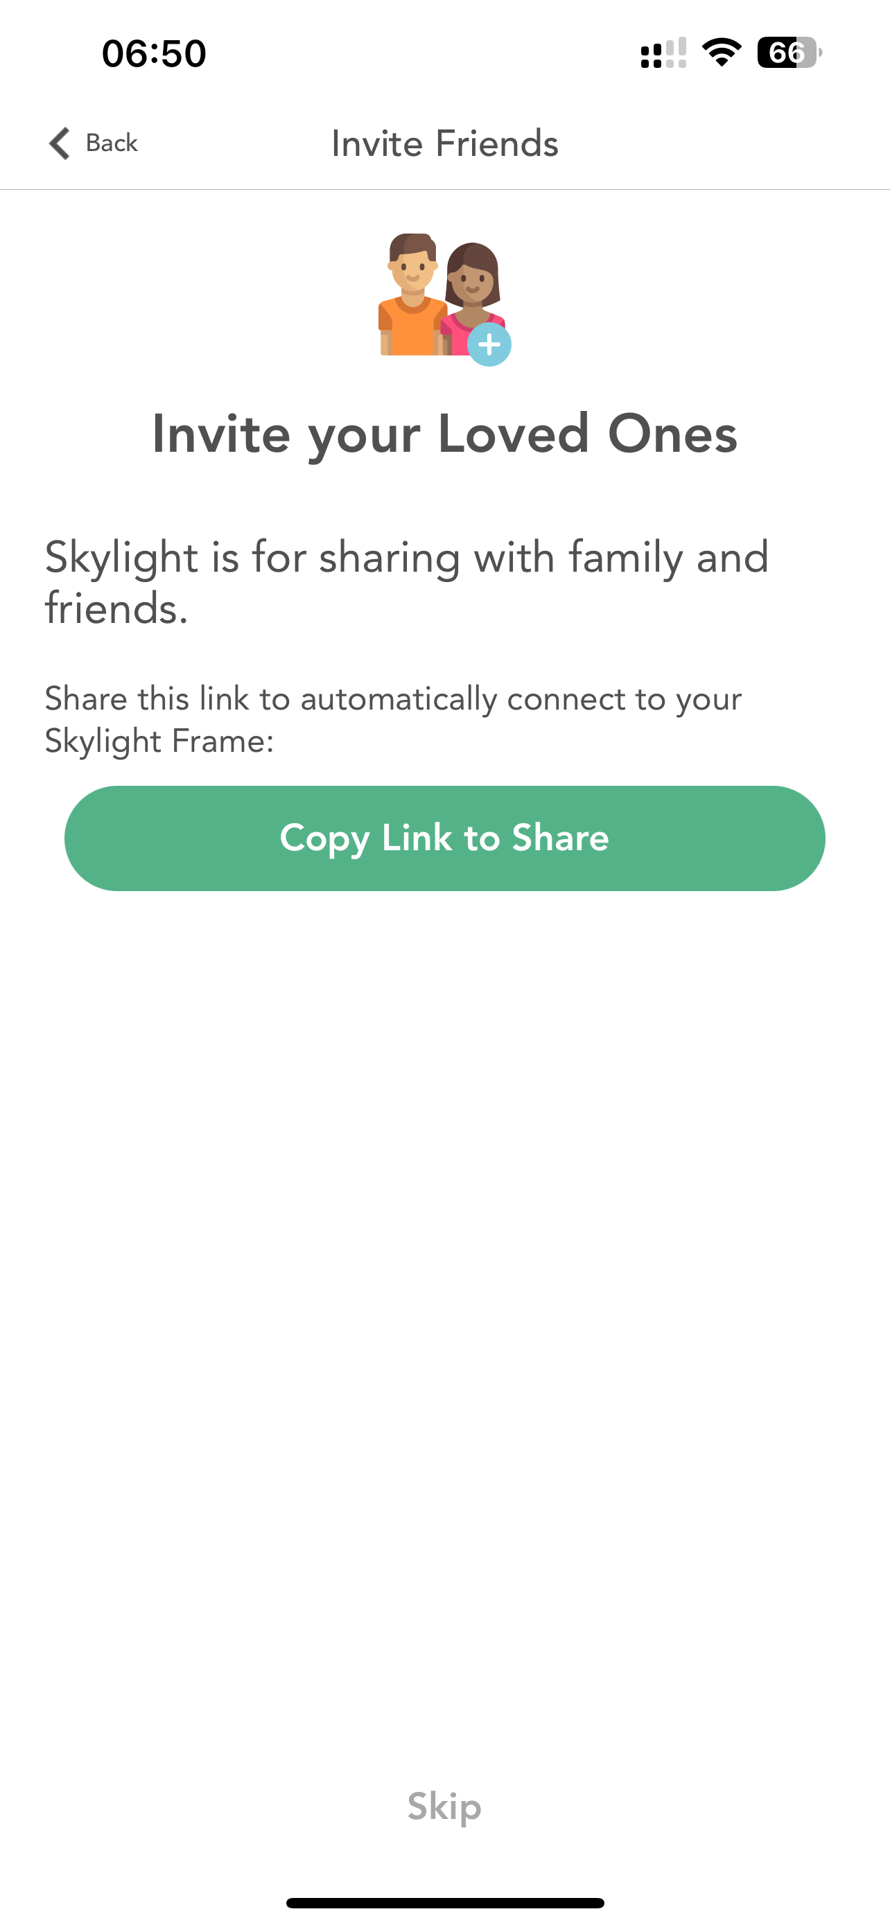Tap the cellular signal strength icon
This screenshot has height=1925, width=890.
click(663, 53)
